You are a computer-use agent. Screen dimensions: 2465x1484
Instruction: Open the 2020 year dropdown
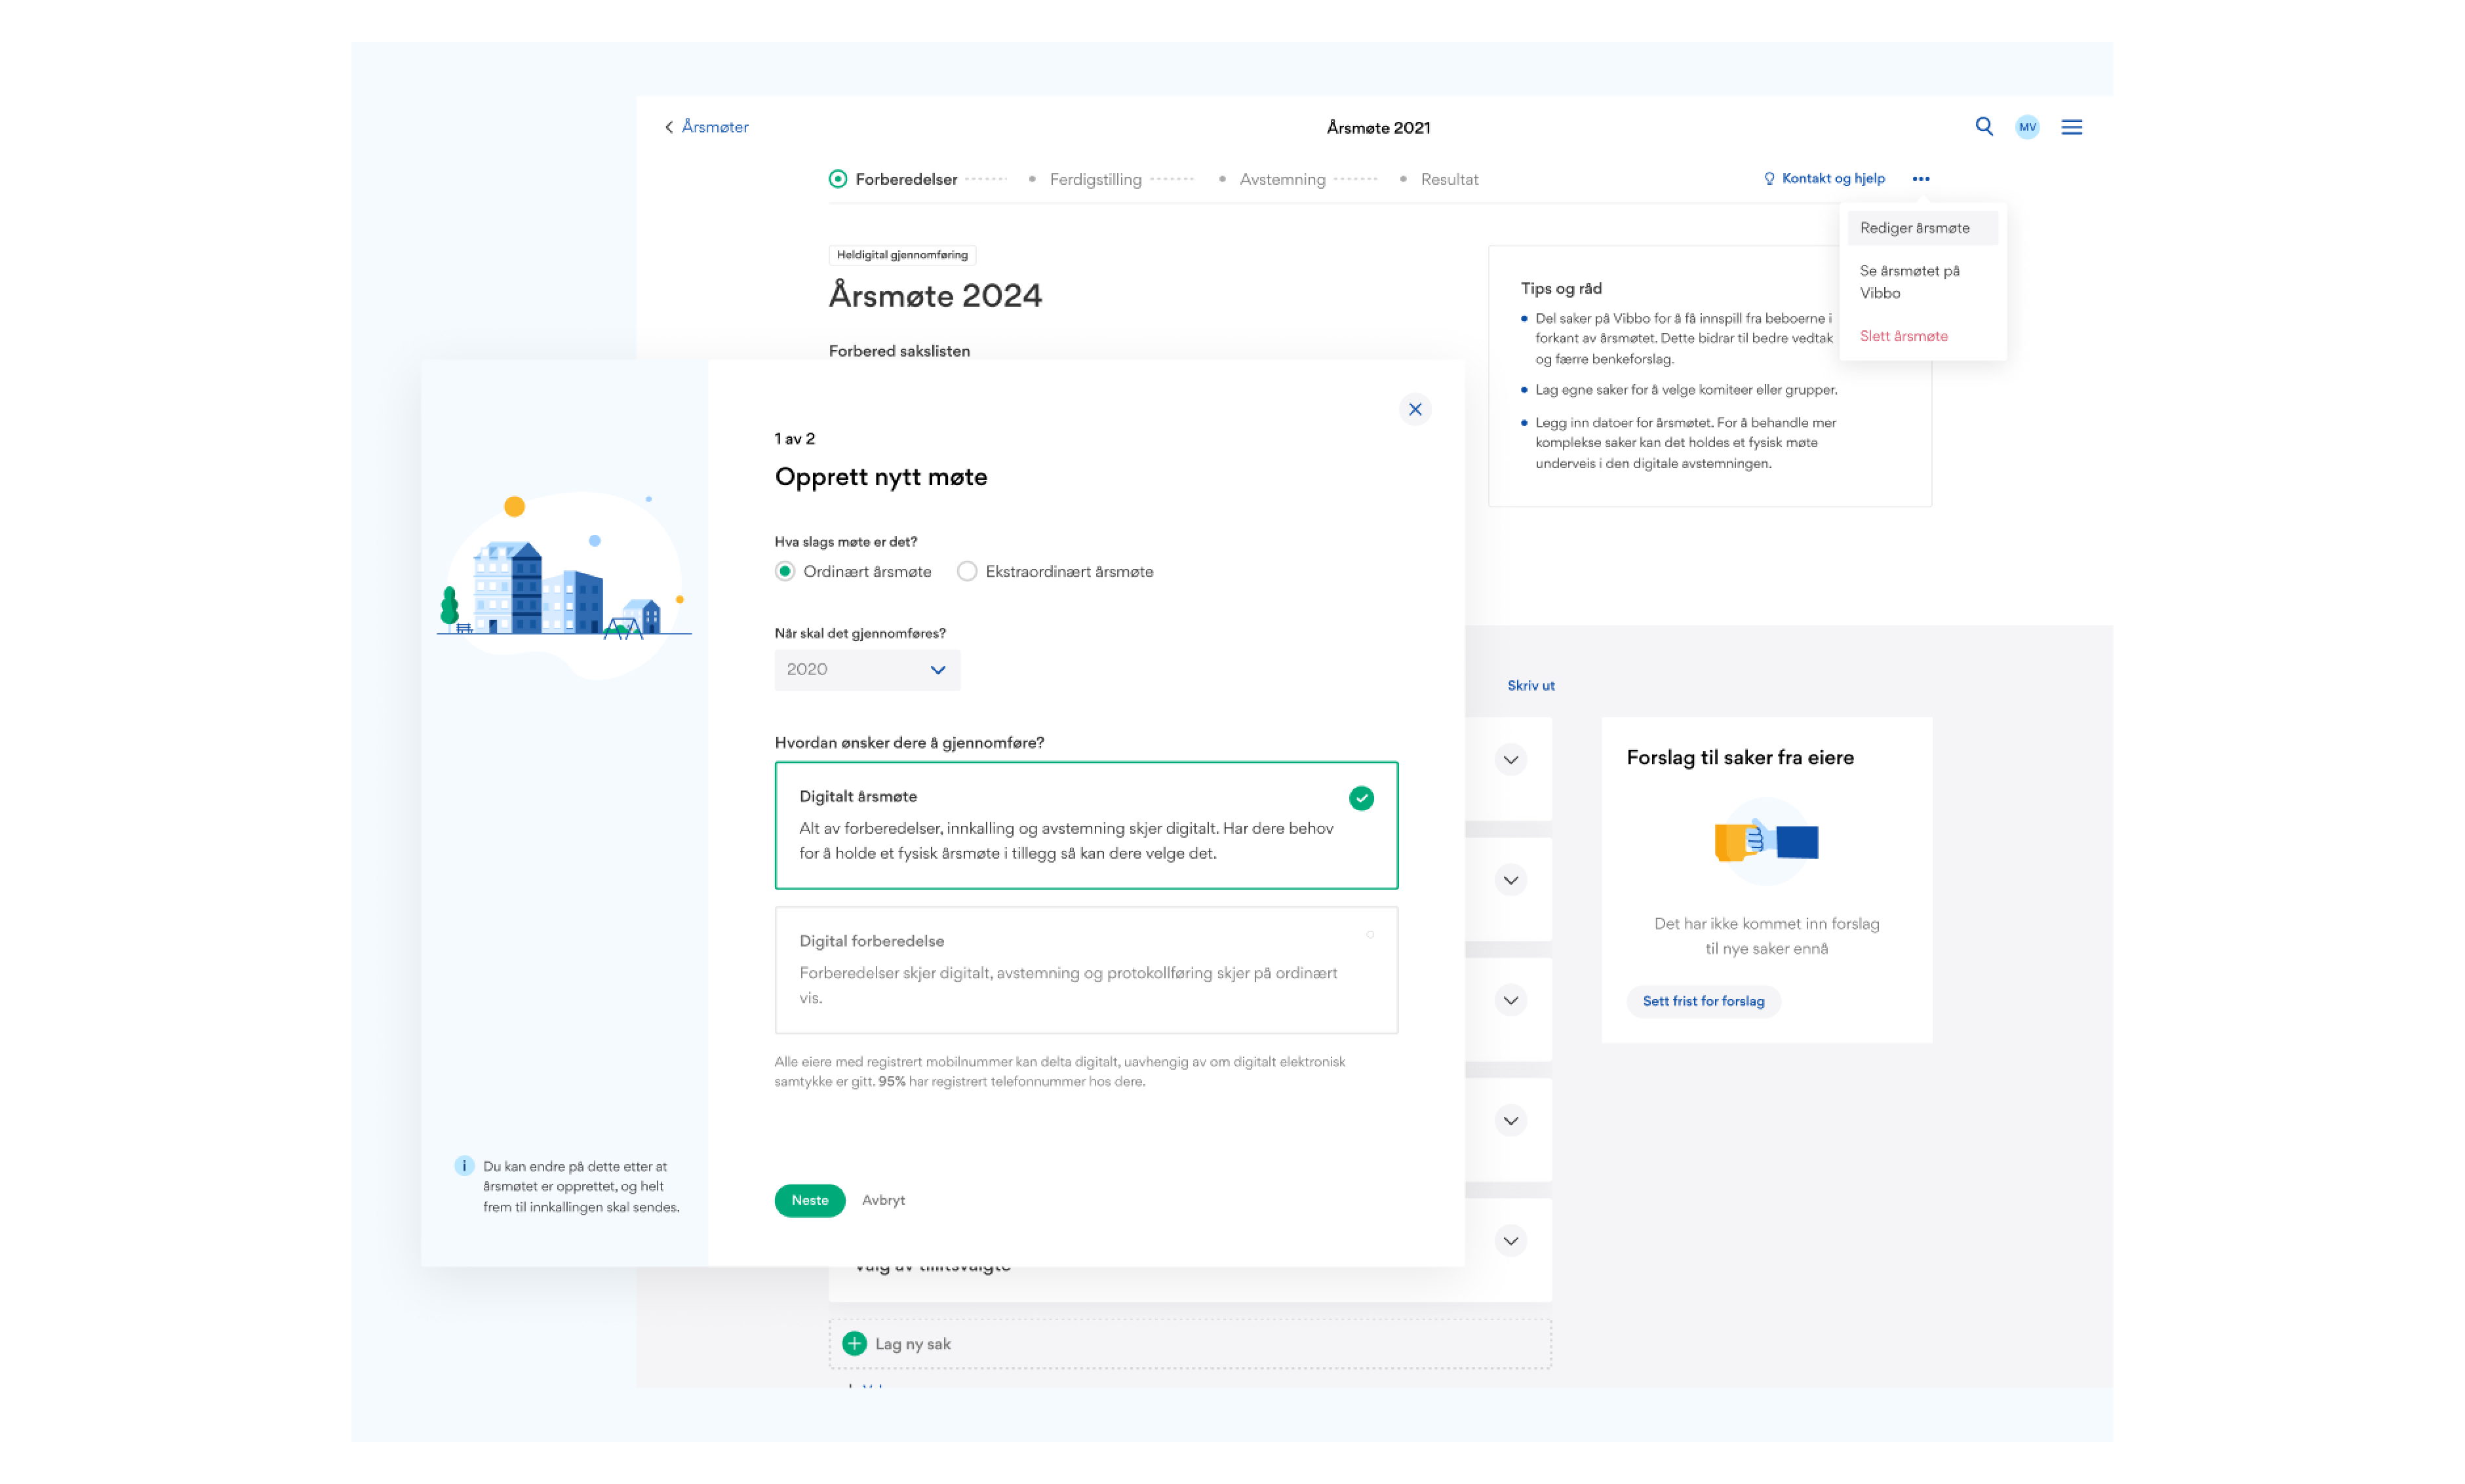coord(866,669)
